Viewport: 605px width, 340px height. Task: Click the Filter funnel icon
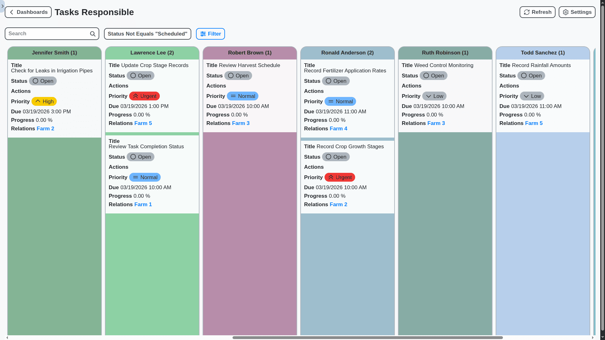pos(203,34)
